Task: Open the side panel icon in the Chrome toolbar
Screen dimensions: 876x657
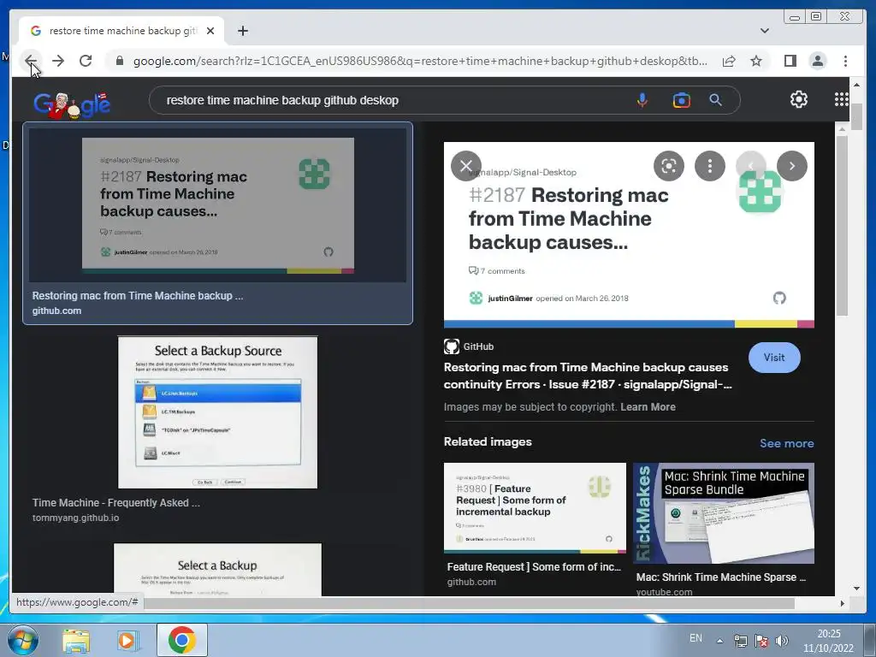Action: [x=790, y=61]
